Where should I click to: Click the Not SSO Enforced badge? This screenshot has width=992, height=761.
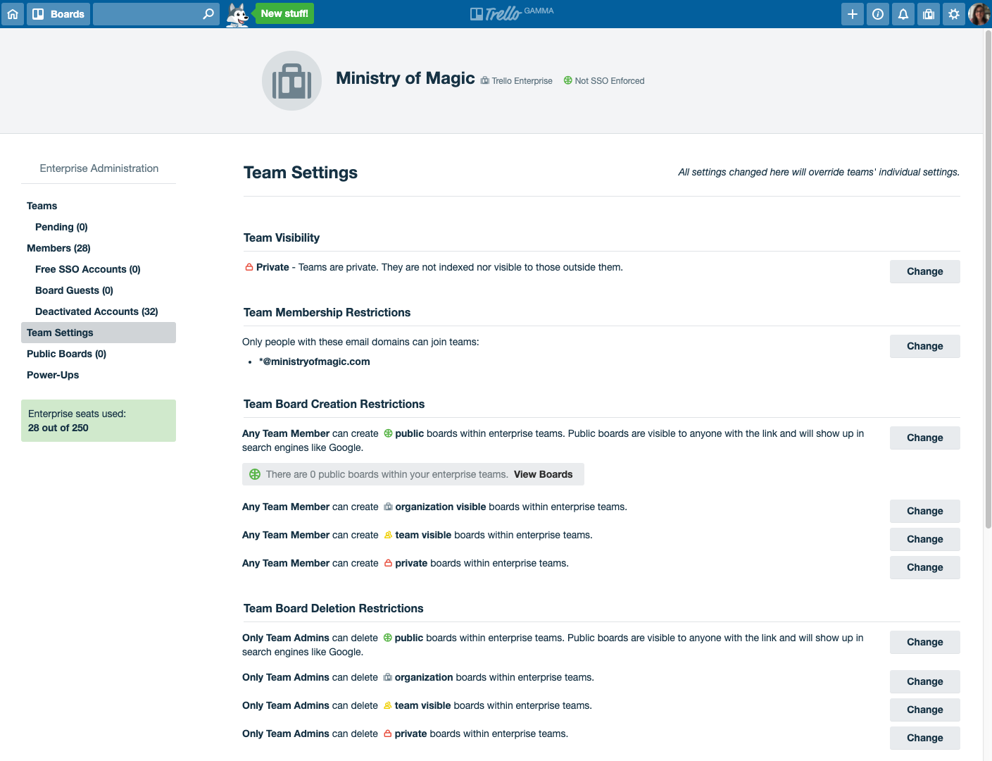[x=604, y=81]
